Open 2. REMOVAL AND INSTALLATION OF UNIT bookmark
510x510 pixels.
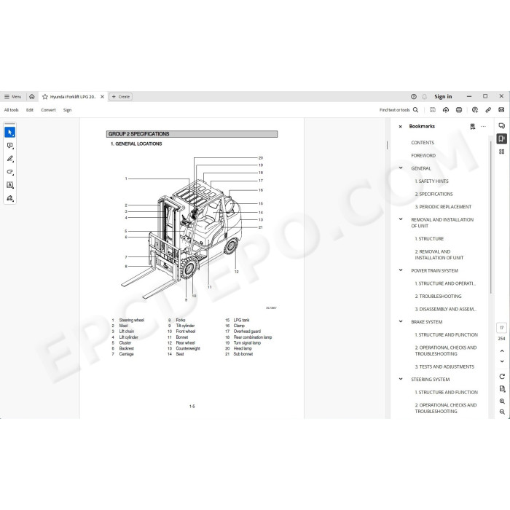click(439, 255)
